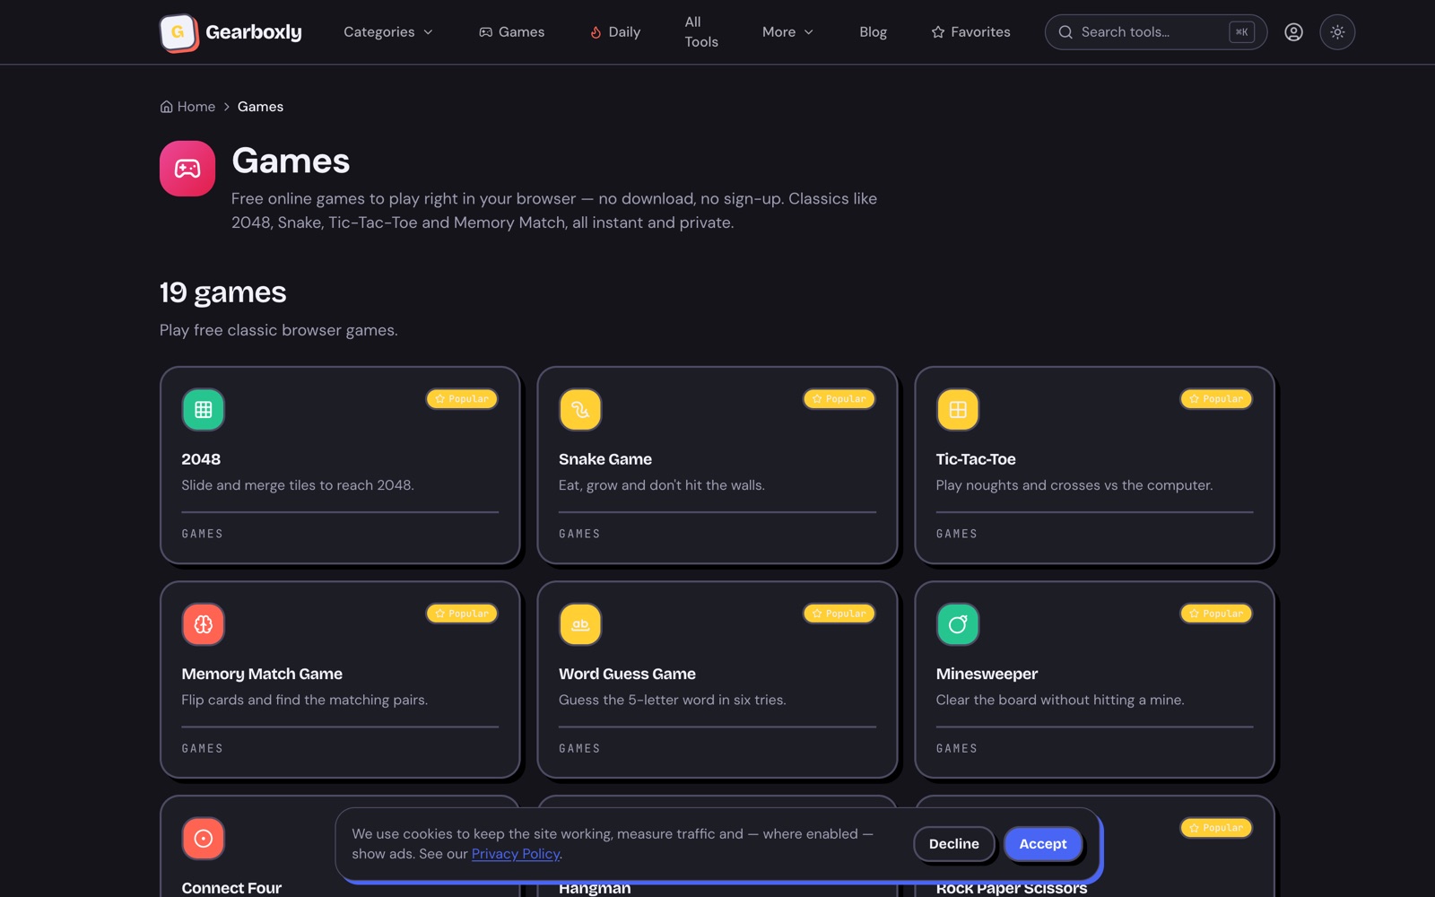The height and width of the screenshot is (897, 1435).
Task: Open the Memory Match Game title
Action: 262,674
